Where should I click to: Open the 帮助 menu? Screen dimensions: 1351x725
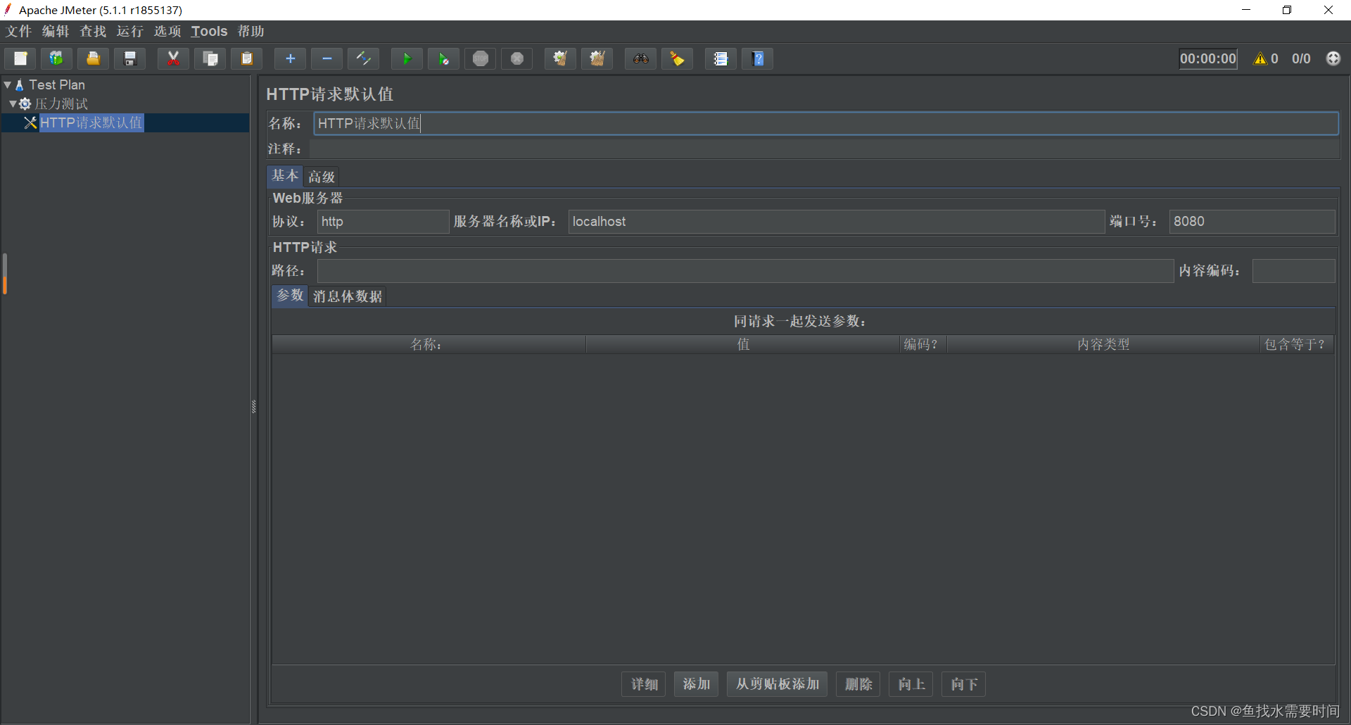[x=250, y=31]
